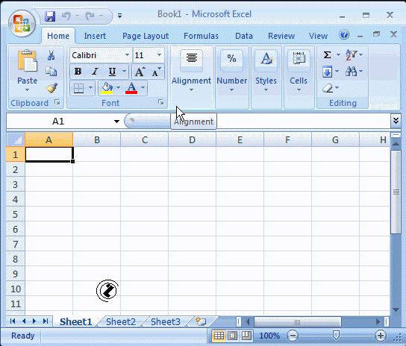Expand the borders options arrow

point(90,88)
